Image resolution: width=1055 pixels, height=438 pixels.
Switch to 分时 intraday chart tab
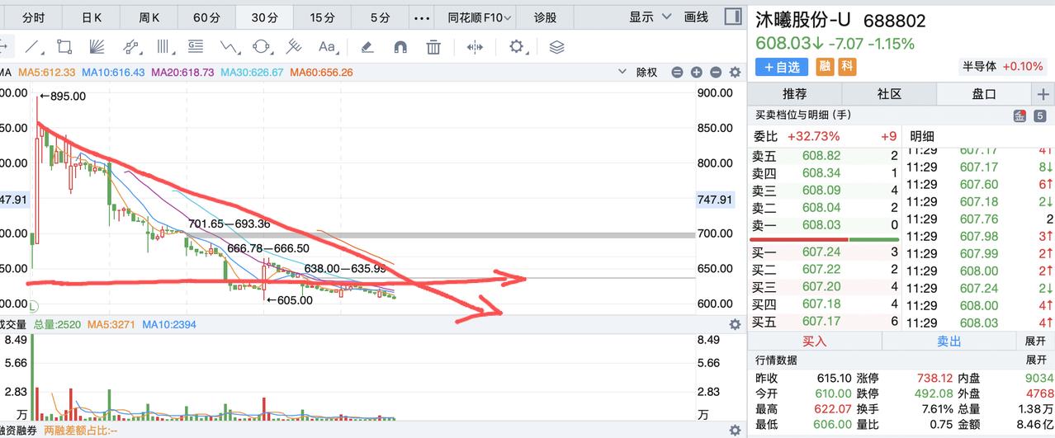33,17
